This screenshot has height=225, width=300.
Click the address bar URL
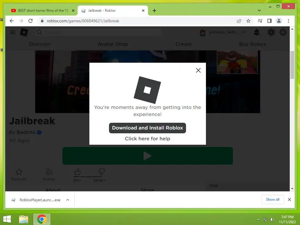pyautogui.click(x=83, y=21)
